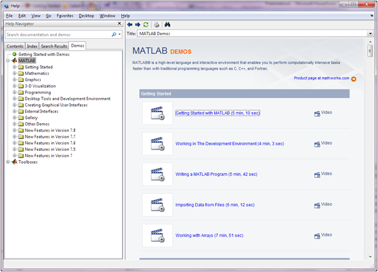Open the search options dropdown arrow
The width and height of the screenshot is (378, 272).
[119, 34]
